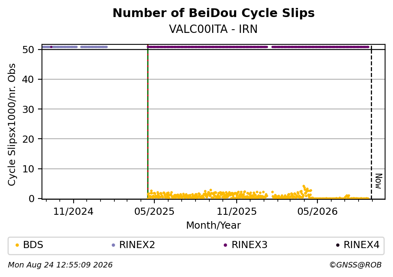Click the 11/2025 x-axis tick label
The width and height of the screenshot is (393, 277).
[237, 212]
